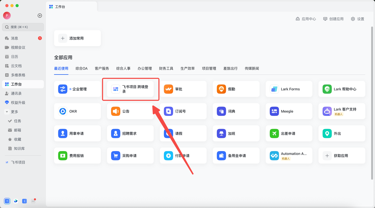Image resolution: width=375 pixels, height=208 pixels.
Task: Open Lark 帮助中心 app icon
Action: (x=327, y=89)
